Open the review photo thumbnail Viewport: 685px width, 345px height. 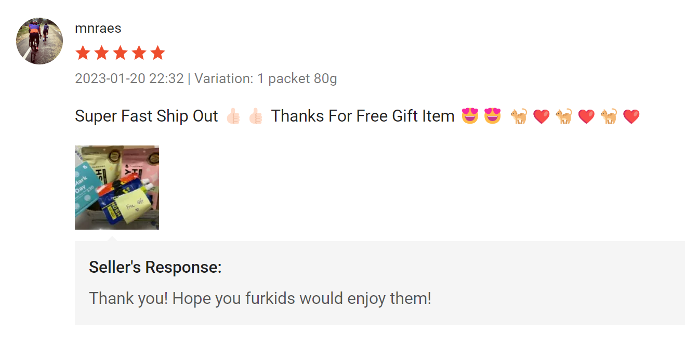[x=117, y=188]
